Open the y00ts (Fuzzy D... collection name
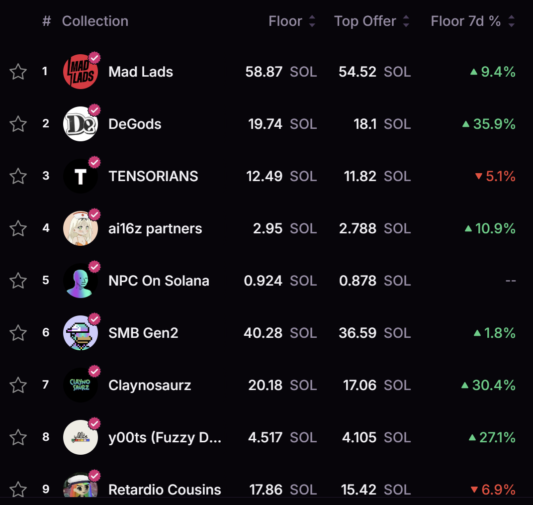The image size is (533, 505). (165, 438)
